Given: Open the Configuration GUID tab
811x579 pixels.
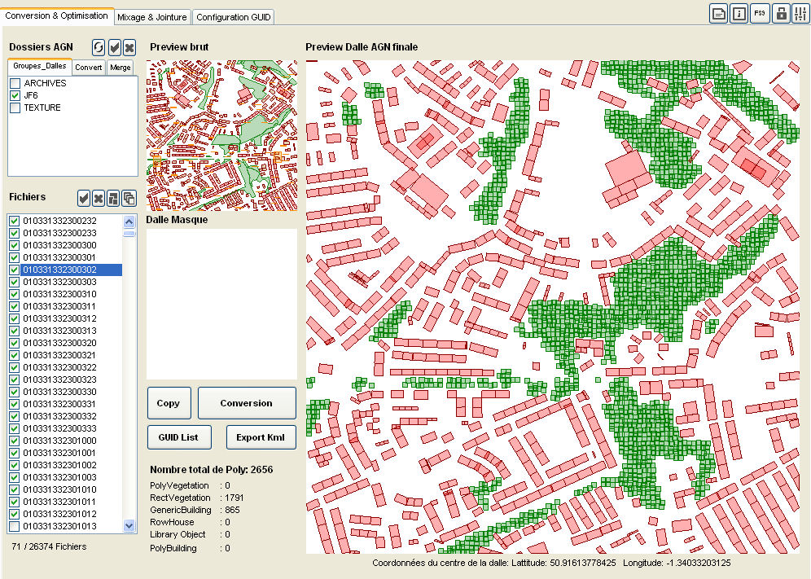Looking at the screenshot, I should [234, 17].
